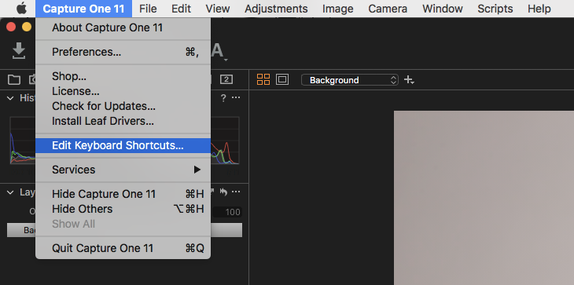Open the Library folder tool tab
Viewport: 574px width, 285px height.
(14, 79)
